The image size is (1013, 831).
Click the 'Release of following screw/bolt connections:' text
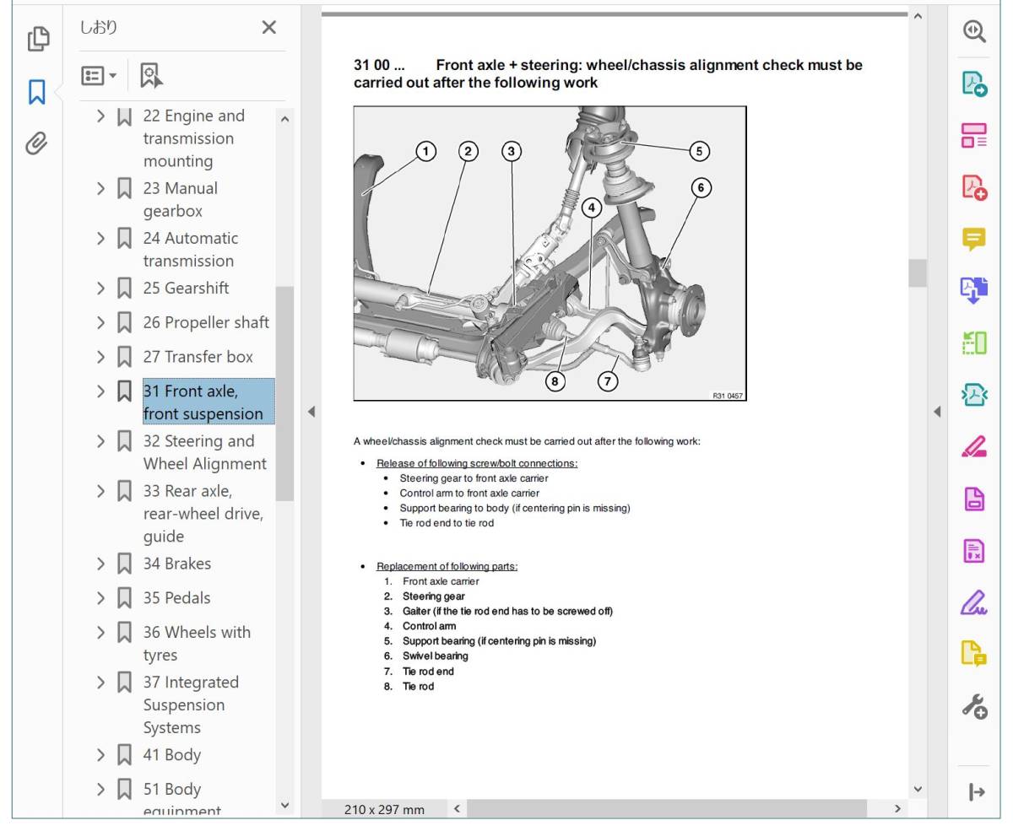click(477, 463)
